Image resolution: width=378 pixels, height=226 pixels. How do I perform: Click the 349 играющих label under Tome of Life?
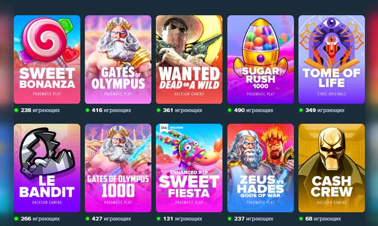(325, 110)
